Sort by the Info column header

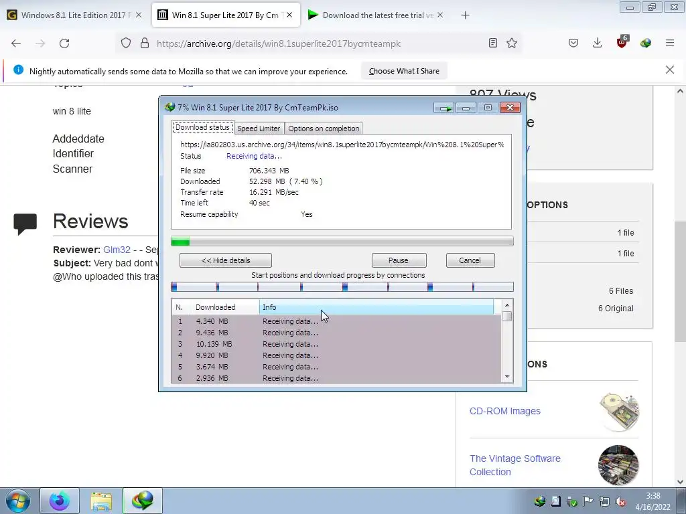click(x=376, y=307)
